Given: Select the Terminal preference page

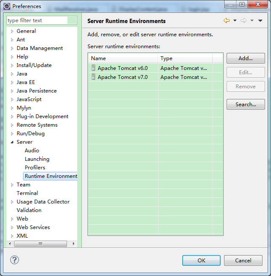Looking at the screenshot, I should tap(27, 193).
